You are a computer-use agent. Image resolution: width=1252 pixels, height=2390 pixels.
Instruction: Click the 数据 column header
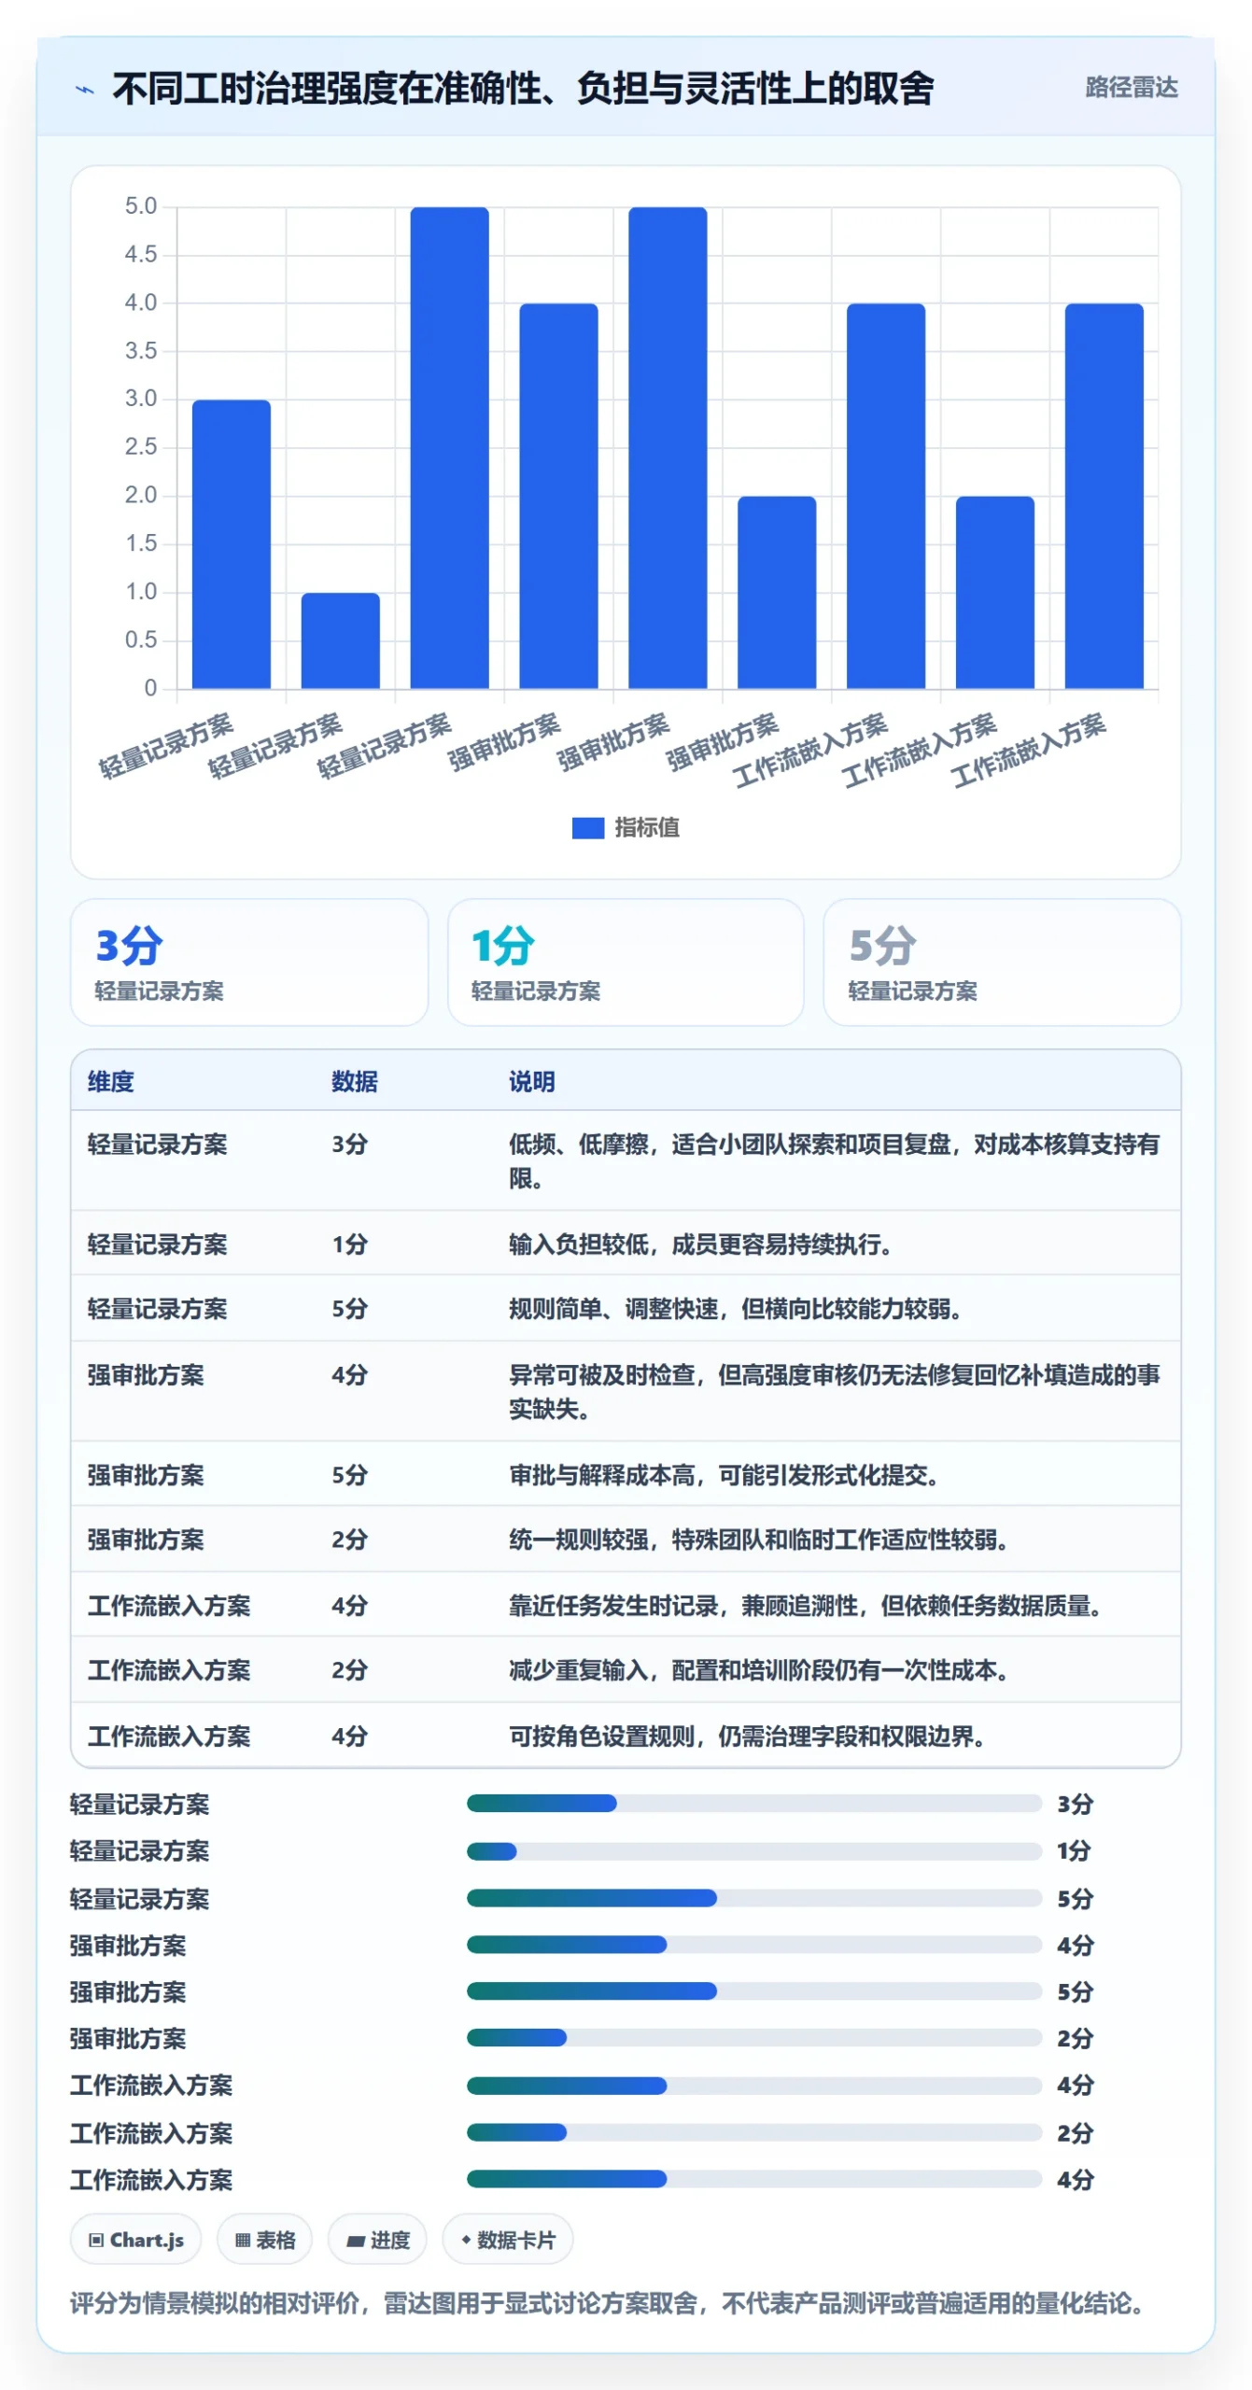[355, 1082]
